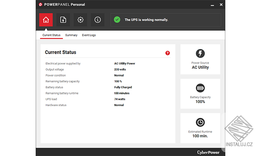Image resolution: width=261 pixels, height=156 pixels.
Task: Click the 'Hardware status' label
Action: [x=56, y=105]
